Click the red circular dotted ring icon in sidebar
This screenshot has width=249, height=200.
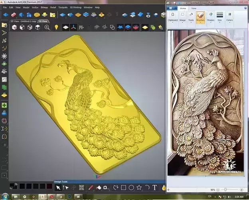(x=4, y=121)
